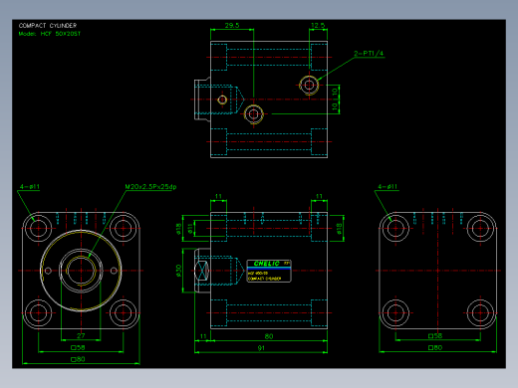The height and width of the screenshot is (388, 518).
Task: Select the M20x2.5Px25dp thread callout
Action: (150, 187)
